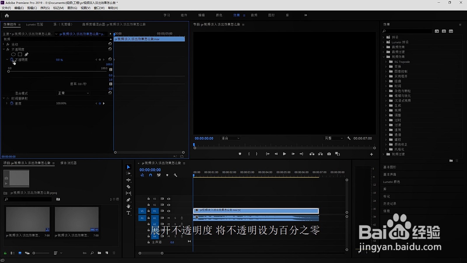This screenshot has height=263, width=467.
Task: Open the 适合 zoom level dropdown
Action: [x=230, y=138]
